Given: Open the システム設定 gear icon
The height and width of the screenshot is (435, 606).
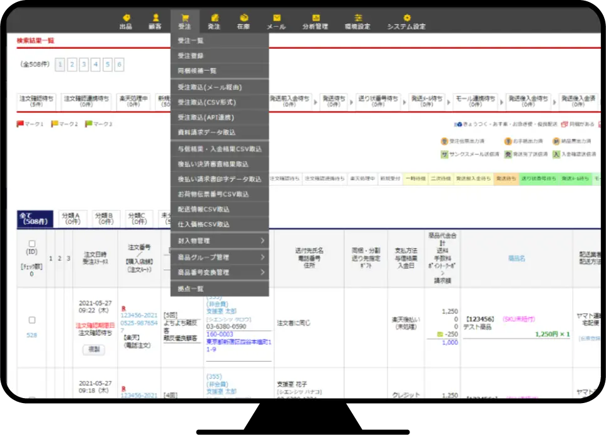Looking at the screenshot, I should tap(407, 18).
